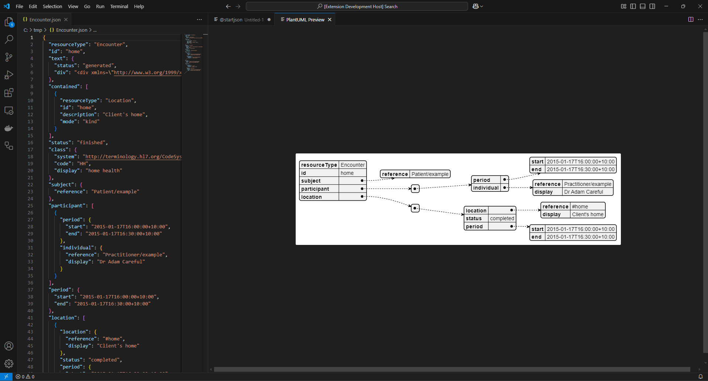
Task: Open the Manage settings gear
Action: [x=9, y=364]
